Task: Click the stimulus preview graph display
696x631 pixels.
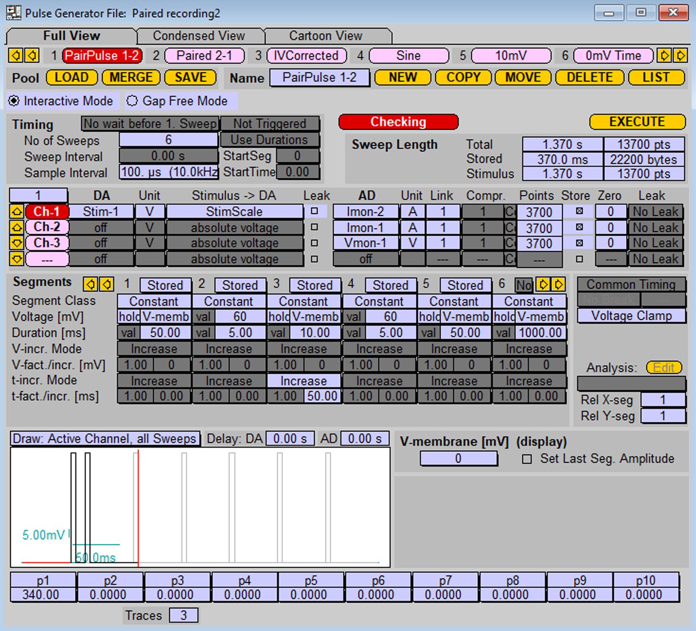Action: 200,507
